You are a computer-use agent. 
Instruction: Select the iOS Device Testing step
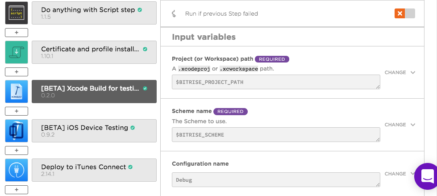pyautogui.click(x=94, y=131)
